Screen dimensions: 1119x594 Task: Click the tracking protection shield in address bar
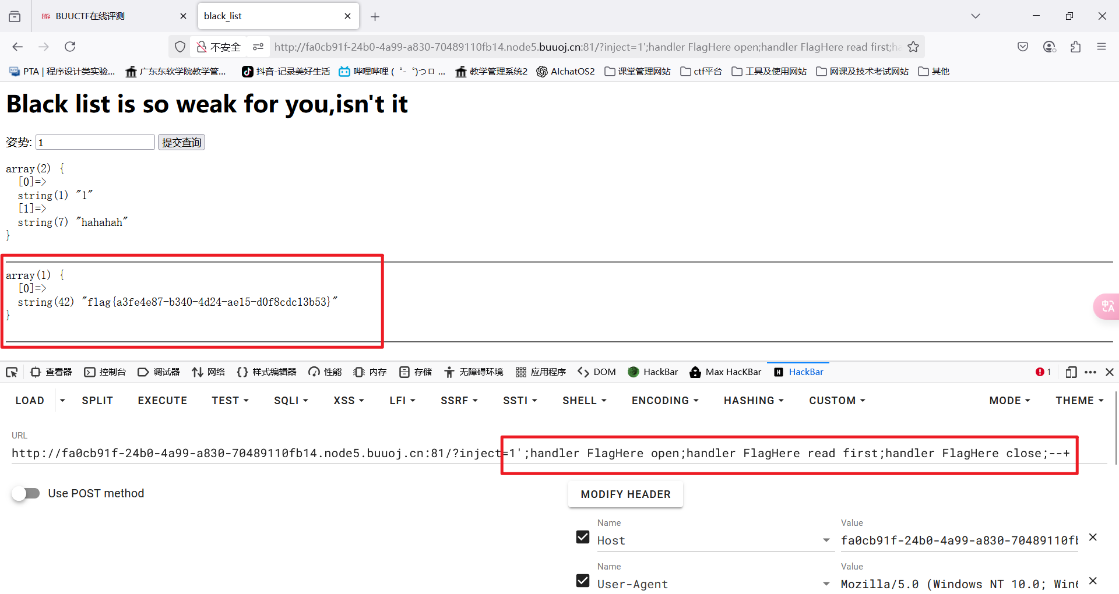[180, 47]
